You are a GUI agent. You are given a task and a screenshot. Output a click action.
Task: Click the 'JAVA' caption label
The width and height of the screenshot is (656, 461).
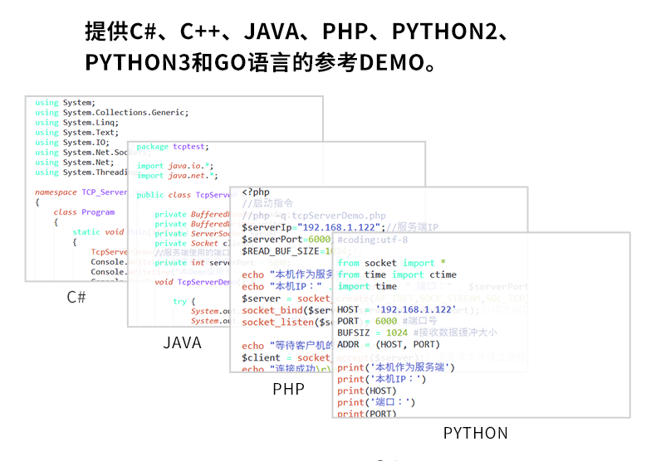click(x=182, y=342)
